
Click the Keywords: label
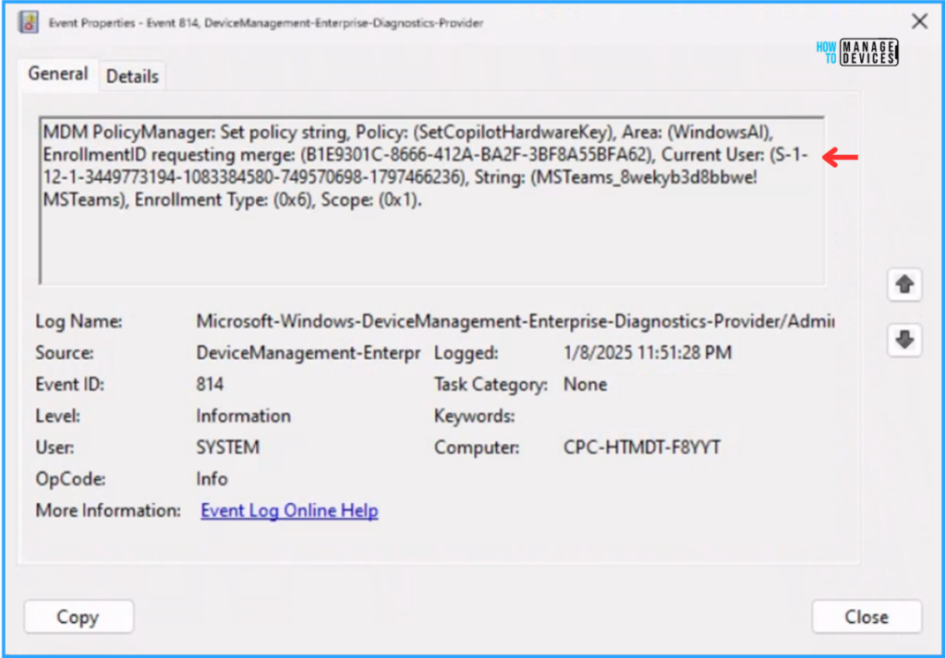tap(474, 416)
